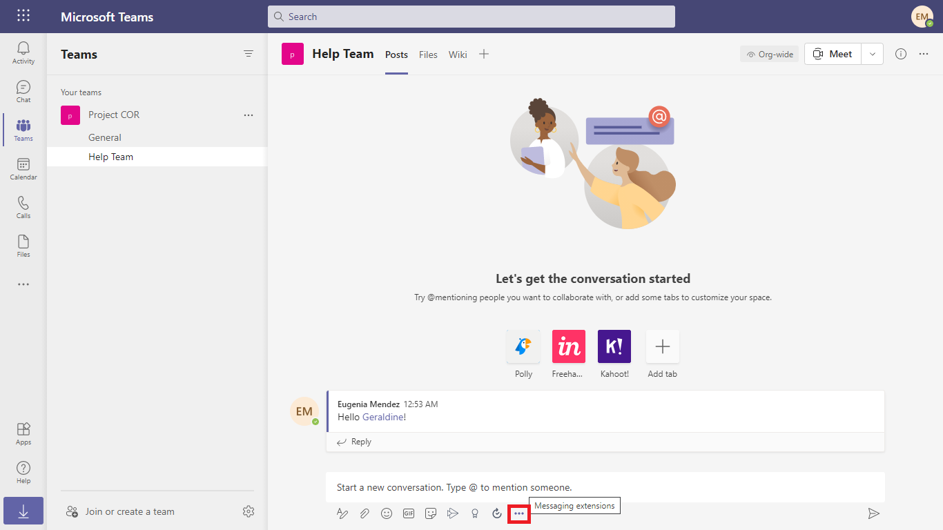Image resolution: width=943 pixels, height=530 pixels.
Task: Click message timestamp 12:53 AM
Action: click(420, 404)
